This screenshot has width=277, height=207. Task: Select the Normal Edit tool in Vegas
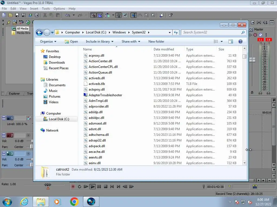click(x=134, y=15)
